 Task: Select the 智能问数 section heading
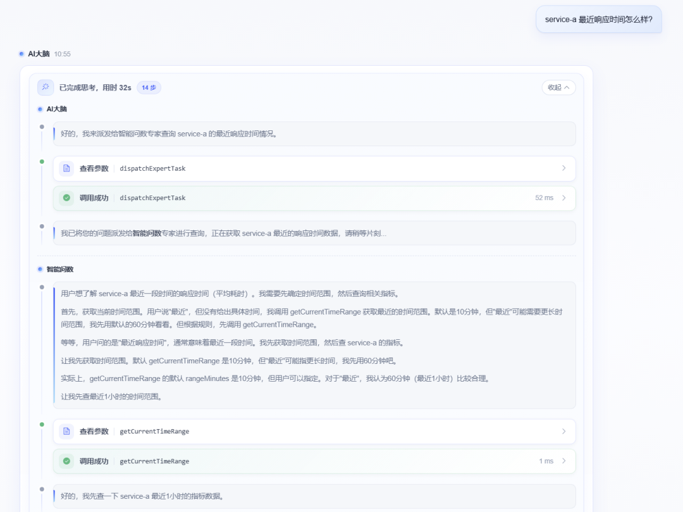click(60, 269)
